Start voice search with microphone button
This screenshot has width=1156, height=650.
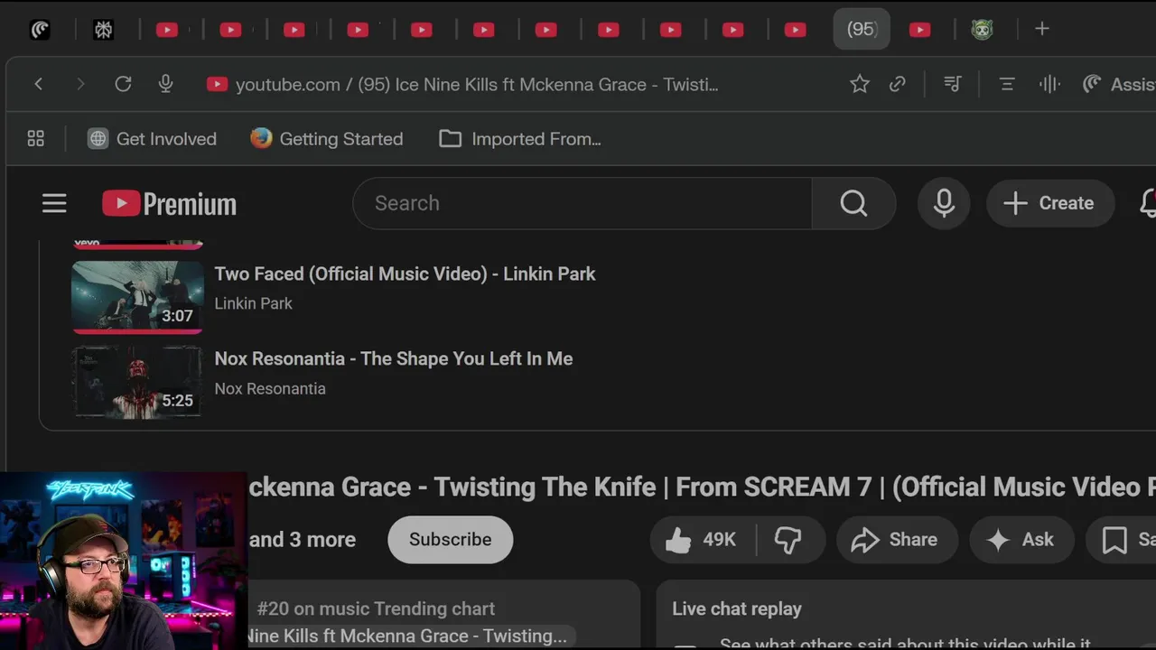point(944,203)
